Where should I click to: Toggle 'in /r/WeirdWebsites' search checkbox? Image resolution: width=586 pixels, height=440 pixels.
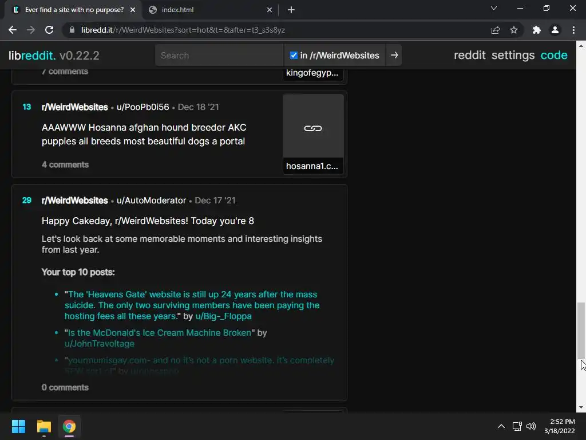coord(294,56)
